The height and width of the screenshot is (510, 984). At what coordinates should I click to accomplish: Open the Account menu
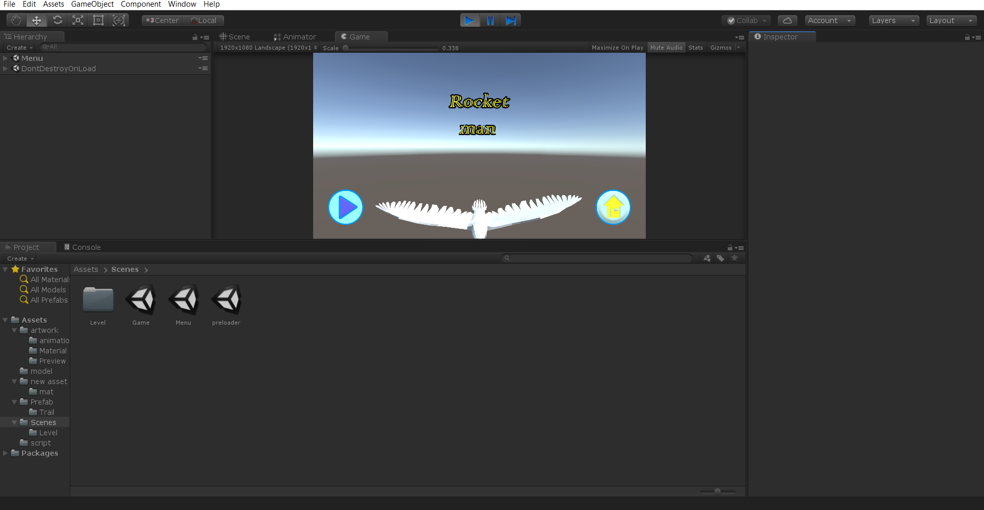(830, 20)
